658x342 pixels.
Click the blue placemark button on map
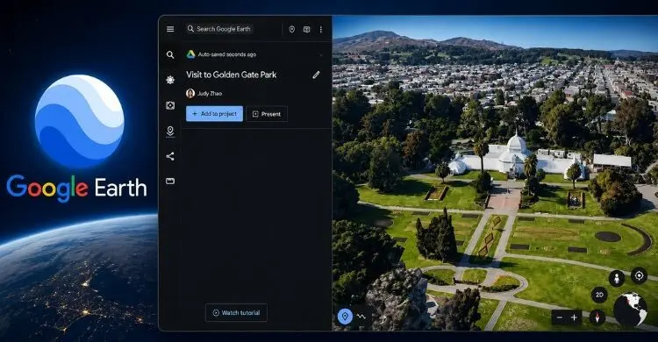point(345,317)
